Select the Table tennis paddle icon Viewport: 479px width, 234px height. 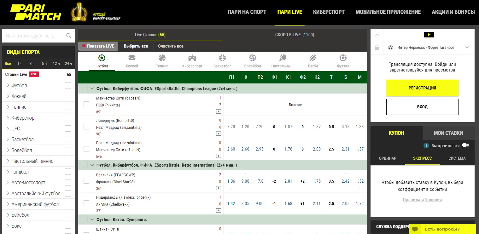click(x=283, y=58)
